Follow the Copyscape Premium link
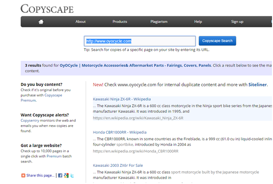 (x=41, y=98)
